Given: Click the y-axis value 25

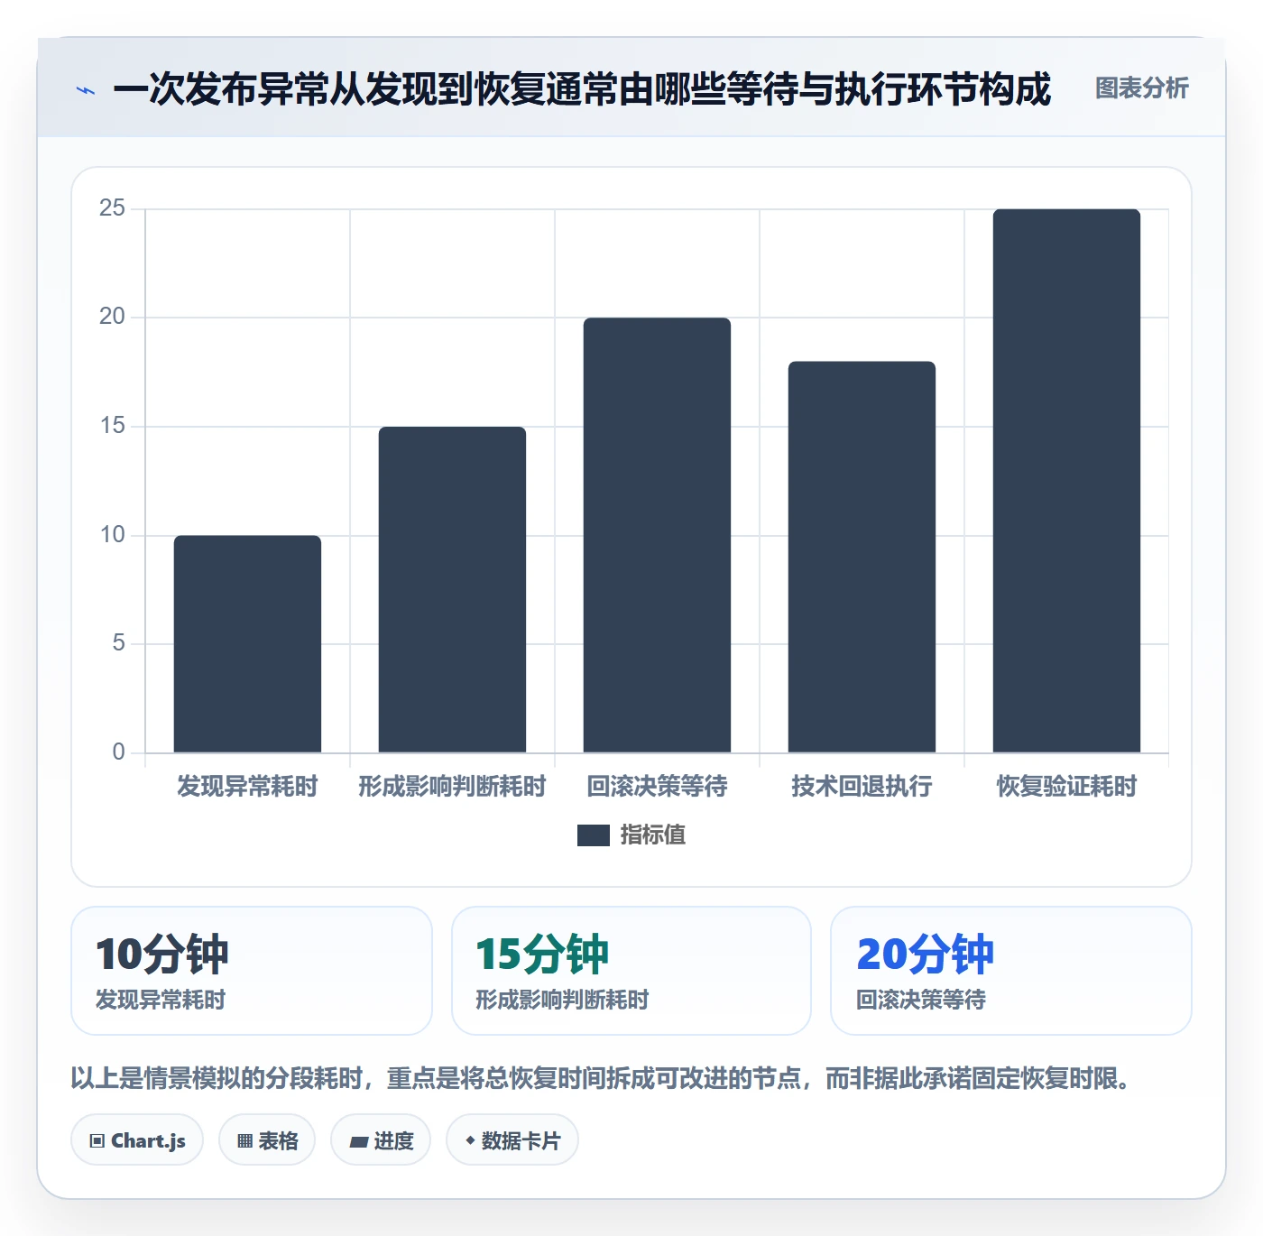Looking at the screenshot, I should pos(112,208).
